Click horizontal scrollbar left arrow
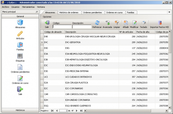 [85, 111]
